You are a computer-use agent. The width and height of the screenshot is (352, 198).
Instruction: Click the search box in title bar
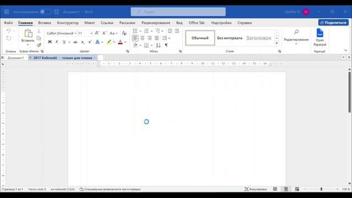click(178, 12)
